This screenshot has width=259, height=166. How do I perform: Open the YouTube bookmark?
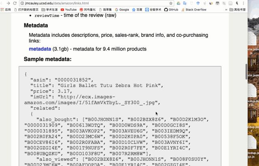(68, 9)
